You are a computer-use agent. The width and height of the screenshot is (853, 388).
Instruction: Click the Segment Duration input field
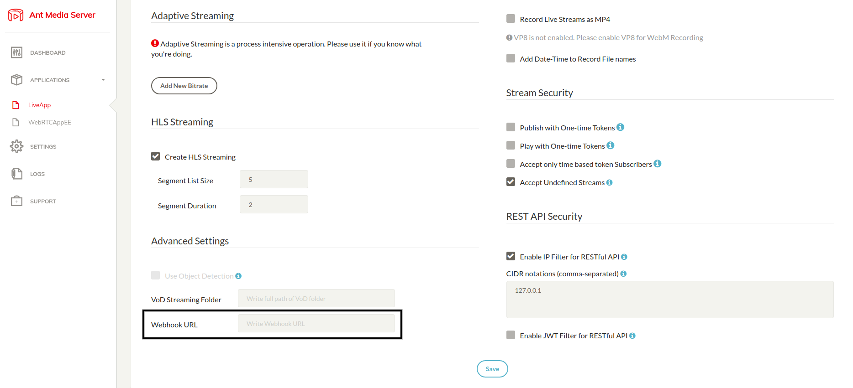274,204
